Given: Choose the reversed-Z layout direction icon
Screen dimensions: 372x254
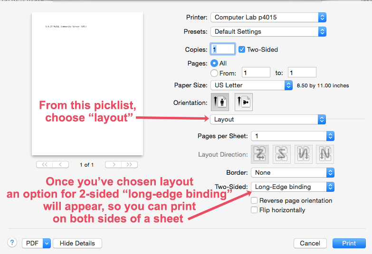Looking at the screenshot, I should pyautogui.click(x=281, y=154).
